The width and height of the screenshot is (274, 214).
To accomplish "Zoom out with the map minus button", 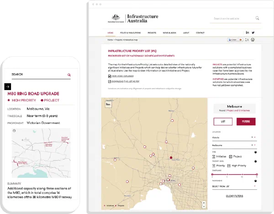I will pos(204,207).
